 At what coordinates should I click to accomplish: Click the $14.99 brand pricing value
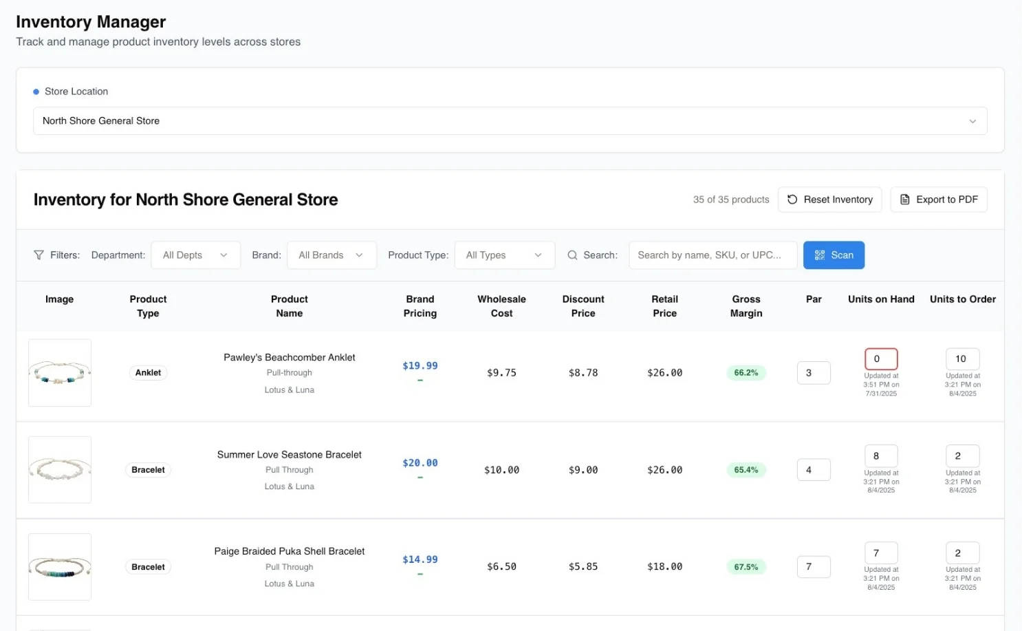click(x=420, y=559)
